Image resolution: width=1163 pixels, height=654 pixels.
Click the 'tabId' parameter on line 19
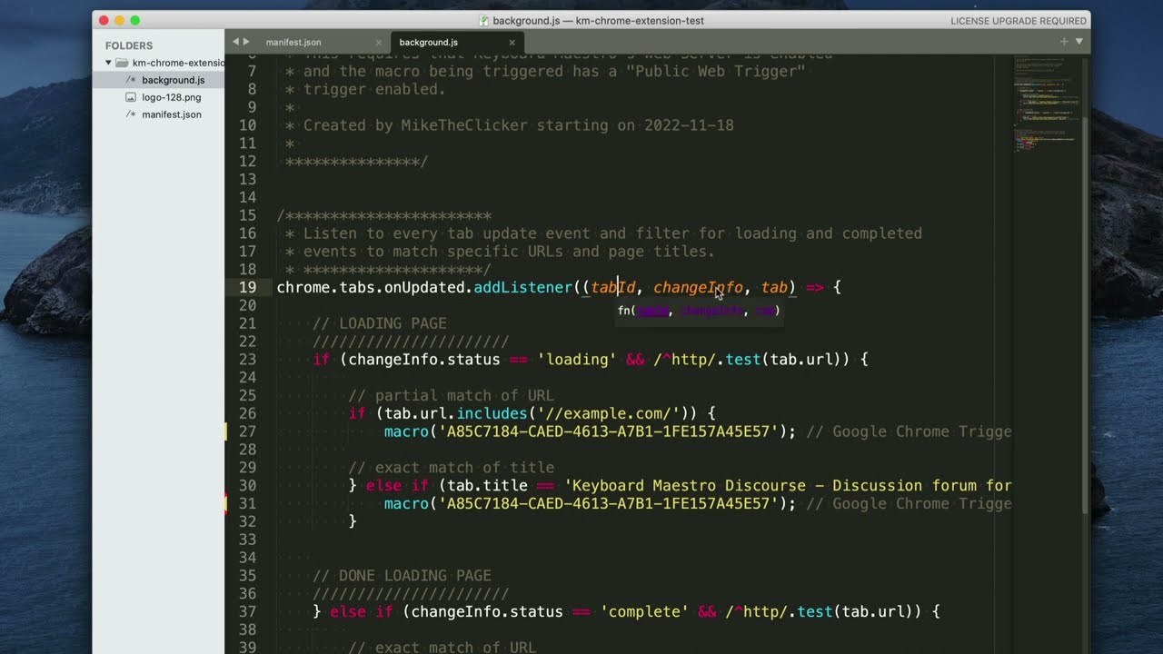click(613, 287)
